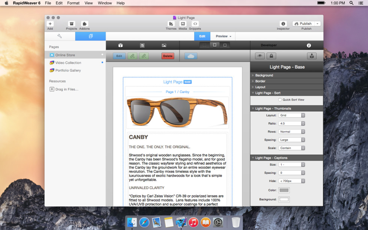
Task: Click the Add page toolbar icon
Action: point(50,24)
